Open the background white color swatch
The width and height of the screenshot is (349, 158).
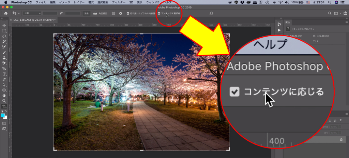(x=6, y=118)
